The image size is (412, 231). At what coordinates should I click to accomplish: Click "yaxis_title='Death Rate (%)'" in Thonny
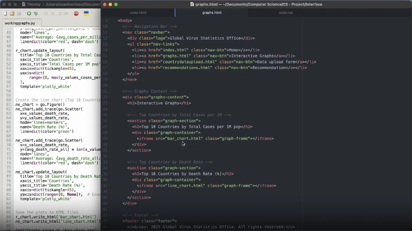point(52,185)
